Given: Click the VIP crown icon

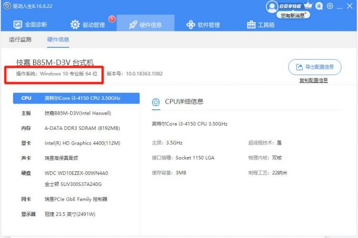Looking at the screenshot, I should 308,5.
